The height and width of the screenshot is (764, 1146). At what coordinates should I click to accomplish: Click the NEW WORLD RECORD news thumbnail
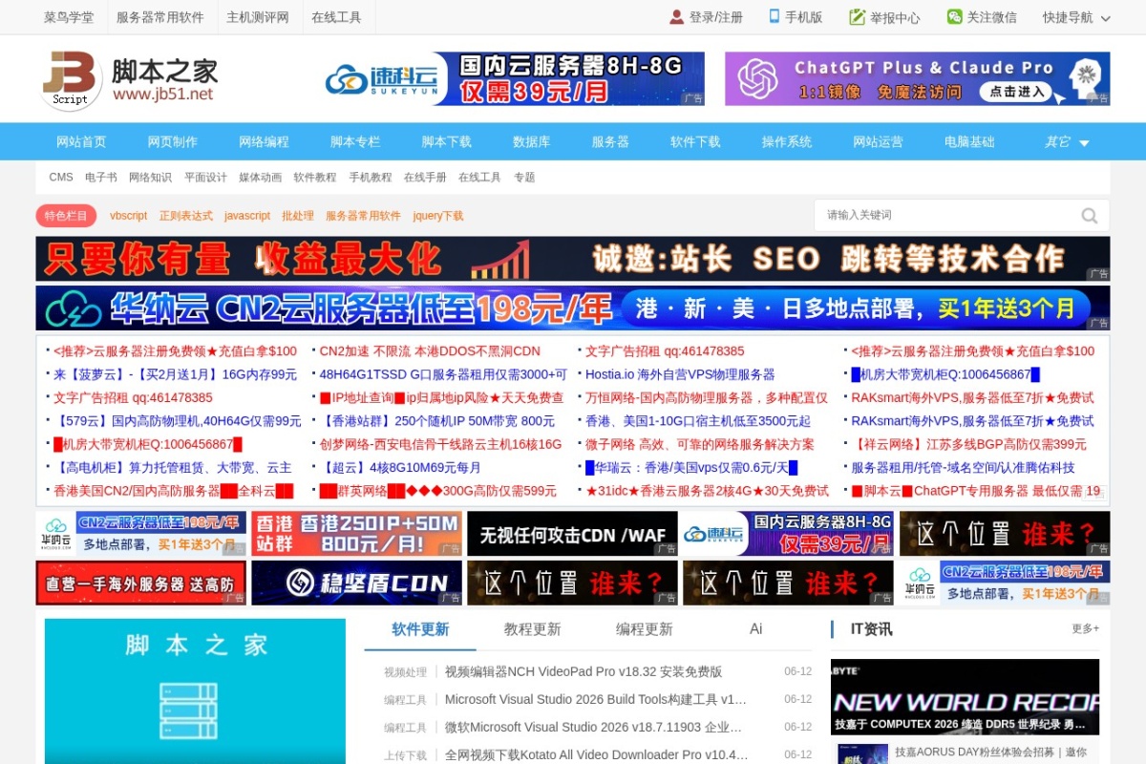[x=965, y=697]
